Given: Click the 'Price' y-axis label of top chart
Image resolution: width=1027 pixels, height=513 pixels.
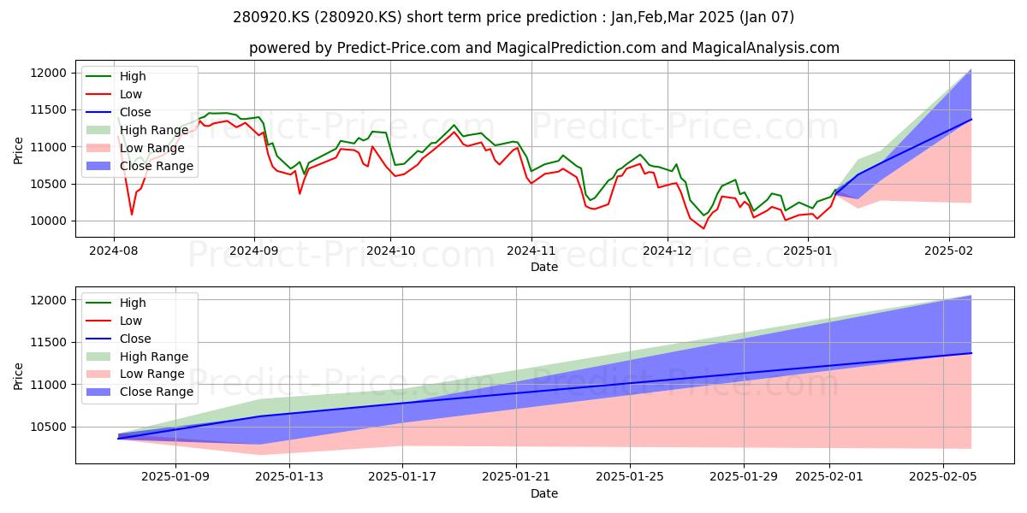Looking at the screenshot, I should click(x=19, y=151).
